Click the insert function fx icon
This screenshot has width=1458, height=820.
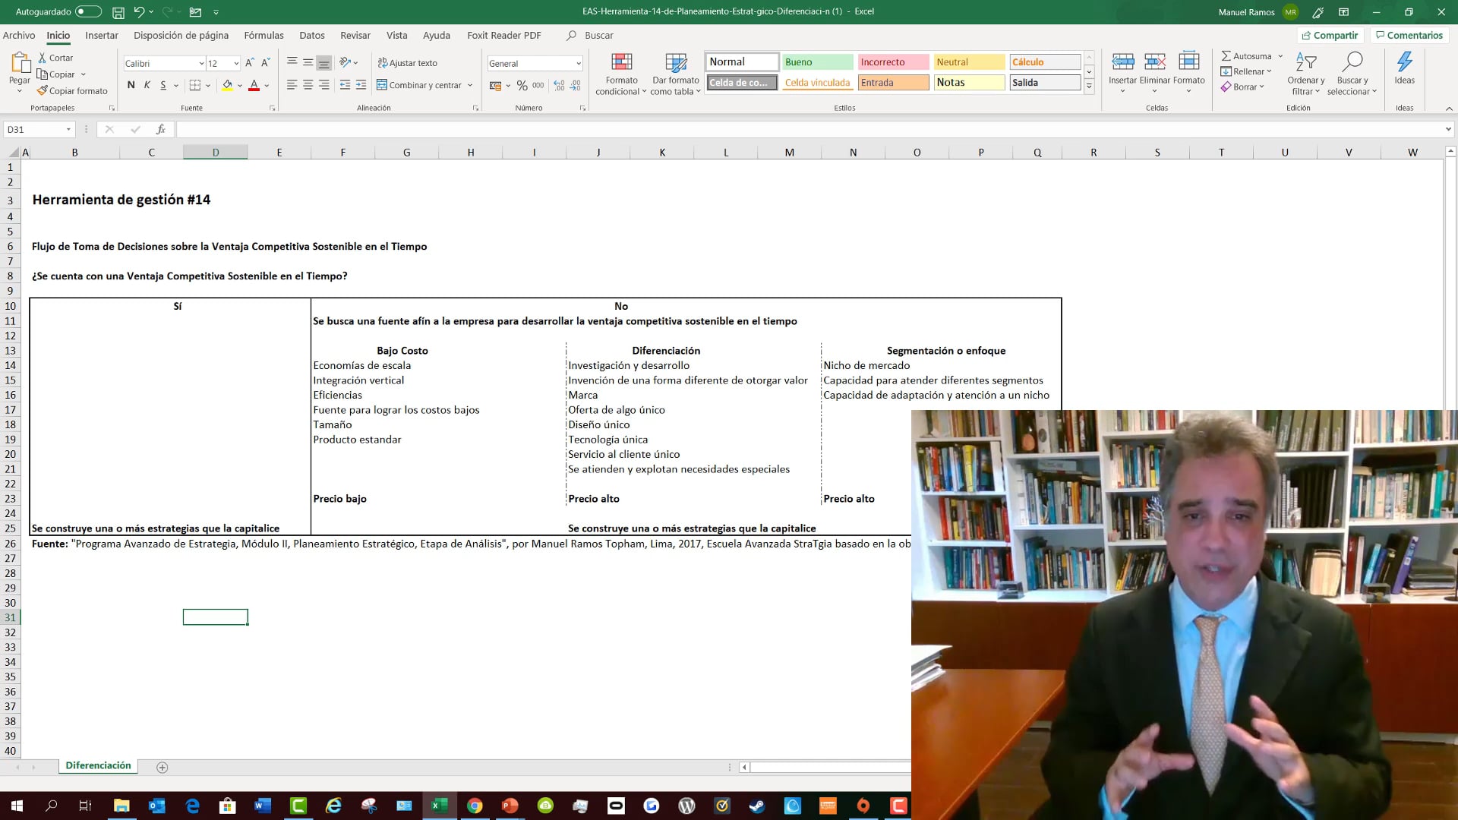click(160, 130)
